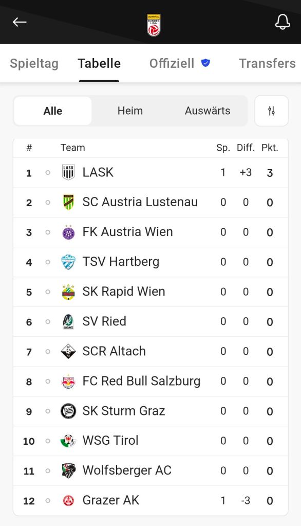The width and height of the screenshot is (301, 526).
Task: Switch to Heim standings
Action: pos(130,111)
